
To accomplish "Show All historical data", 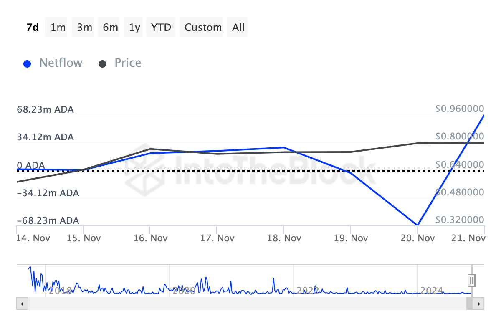I will [x=238, y=27].
